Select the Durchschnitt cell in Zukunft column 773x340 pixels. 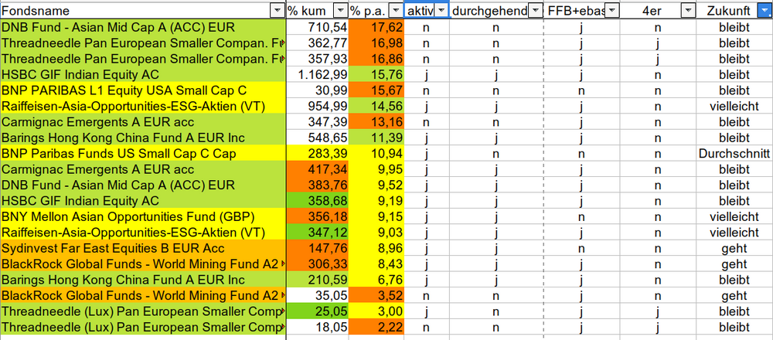(x=734, y=154)
